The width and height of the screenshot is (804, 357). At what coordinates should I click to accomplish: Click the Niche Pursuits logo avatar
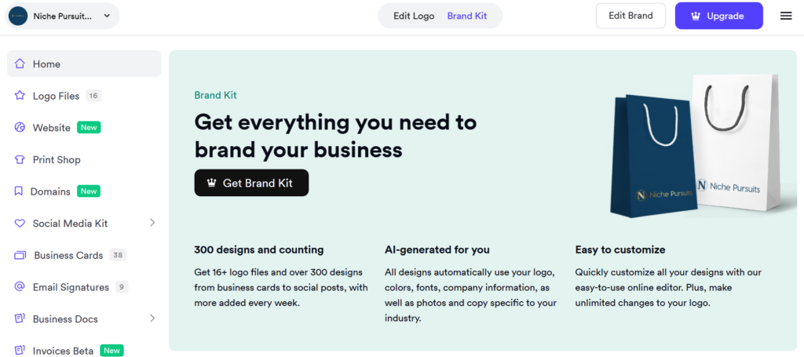point(18,16)
